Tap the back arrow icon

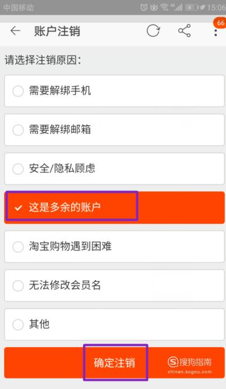pos(15,31)
